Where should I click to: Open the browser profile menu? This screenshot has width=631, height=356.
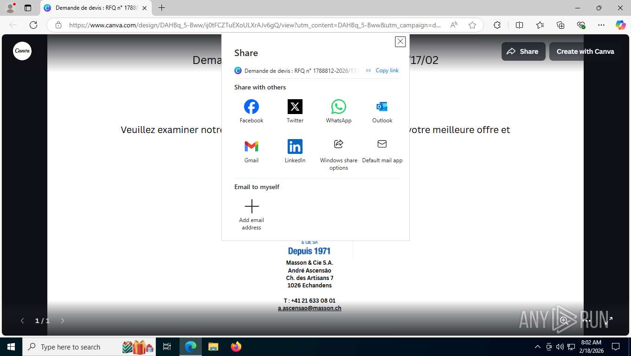[x=10, y=8]
